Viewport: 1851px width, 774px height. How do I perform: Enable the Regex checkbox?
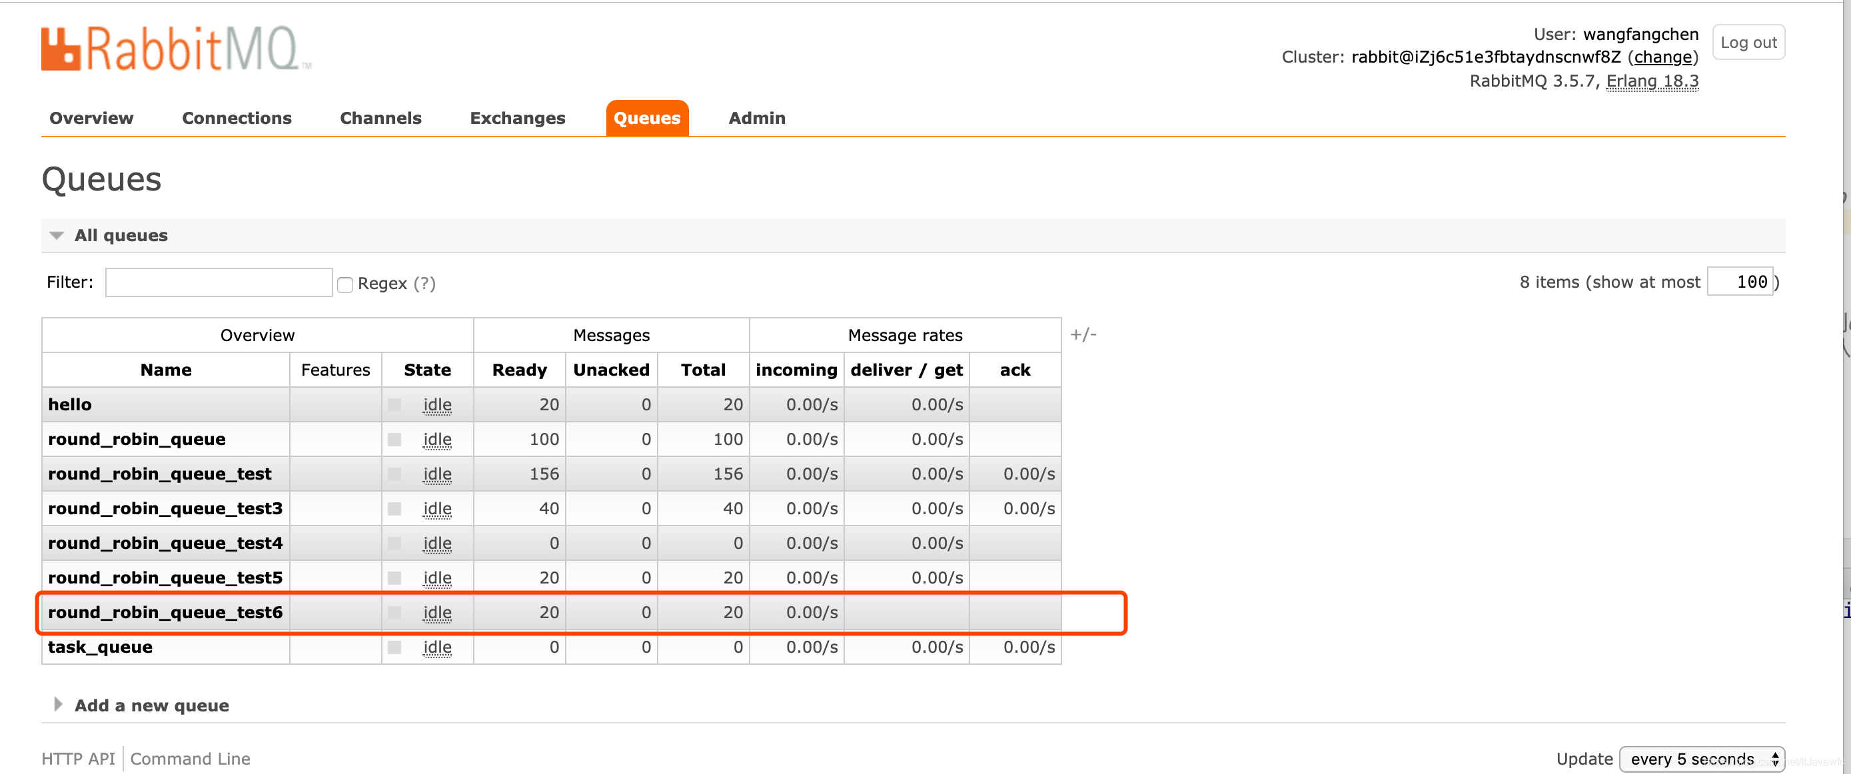point(345,284)
